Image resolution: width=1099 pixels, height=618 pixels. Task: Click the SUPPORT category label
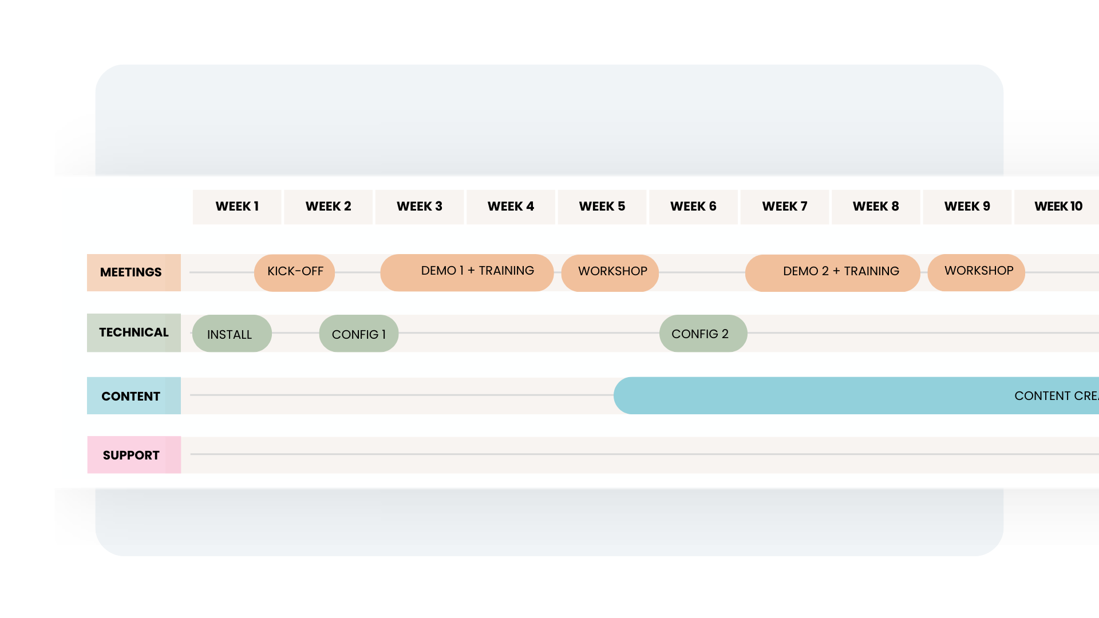tap(131, 454)
